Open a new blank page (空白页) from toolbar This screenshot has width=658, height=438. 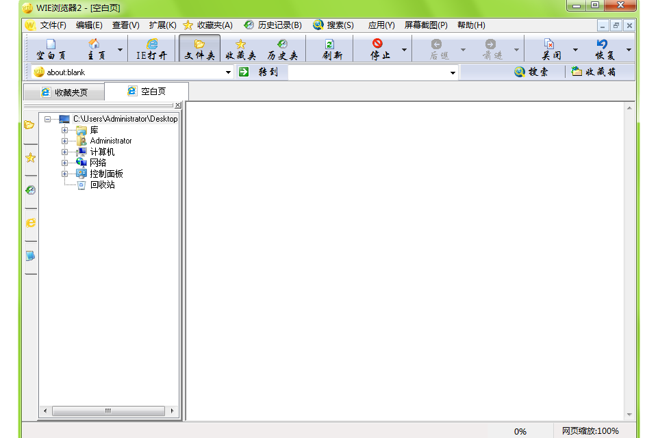tap(51, 49)
